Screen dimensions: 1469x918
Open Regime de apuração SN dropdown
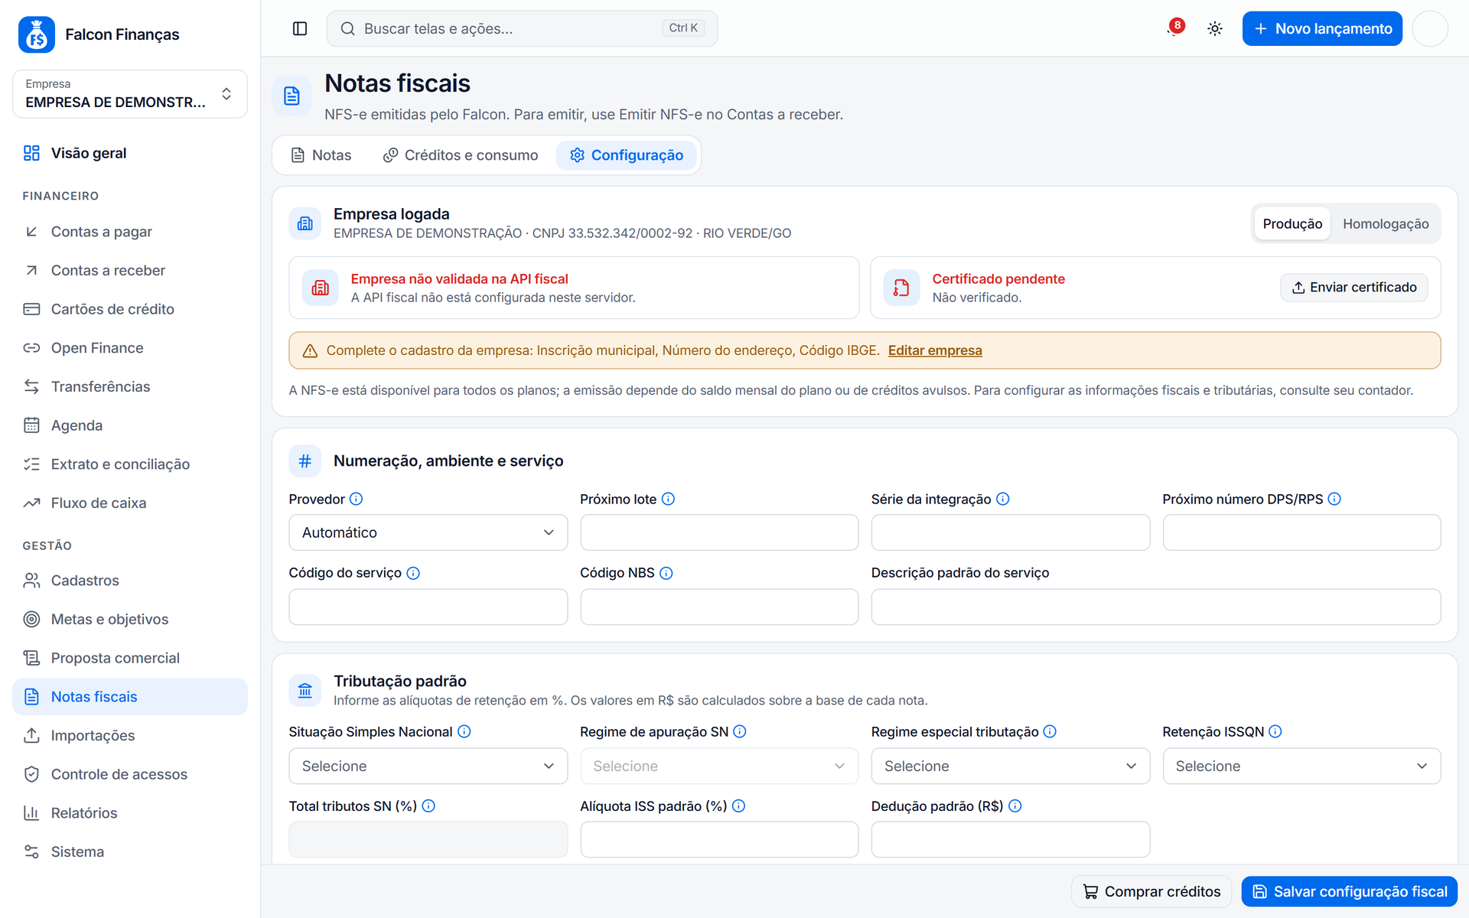(x=719, y=766)
